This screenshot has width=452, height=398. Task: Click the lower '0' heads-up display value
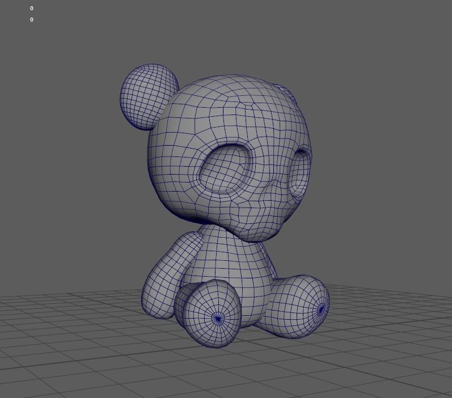point(32,20)
